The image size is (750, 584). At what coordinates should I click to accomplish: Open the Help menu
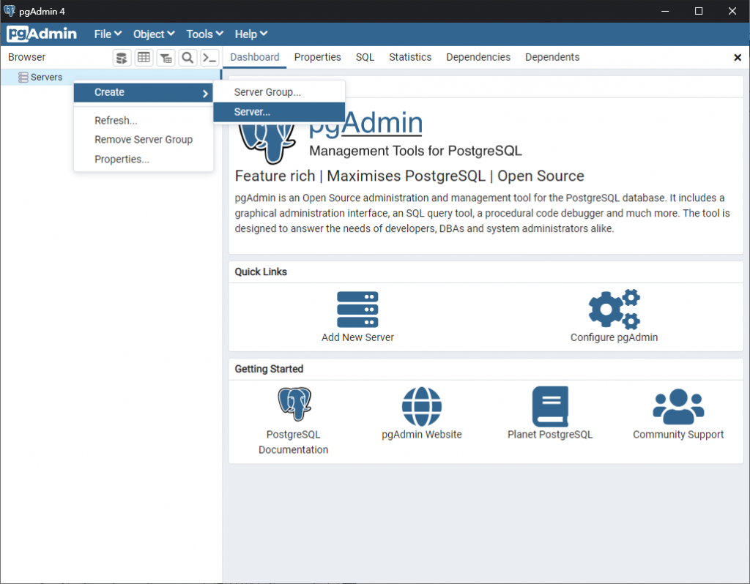tap(250, 34)
